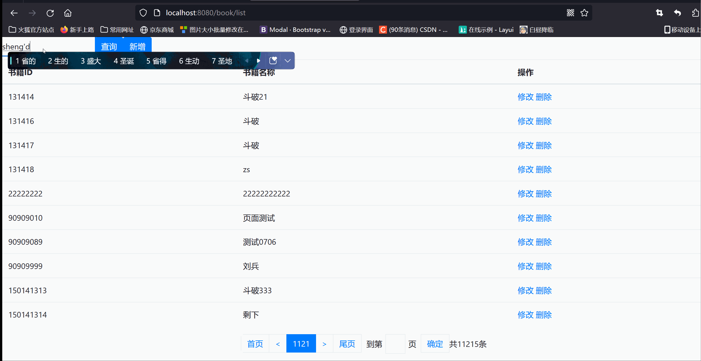Viewport: 701px width, 361px height.
Task: Open the 京东商城 bookmark
Action: click(157, 30)
